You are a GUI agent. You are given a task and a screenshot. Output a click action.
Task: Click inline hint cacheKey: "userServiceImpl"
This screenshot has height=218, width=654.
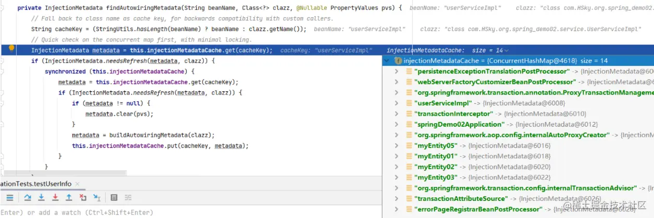(x=326, y=50)
